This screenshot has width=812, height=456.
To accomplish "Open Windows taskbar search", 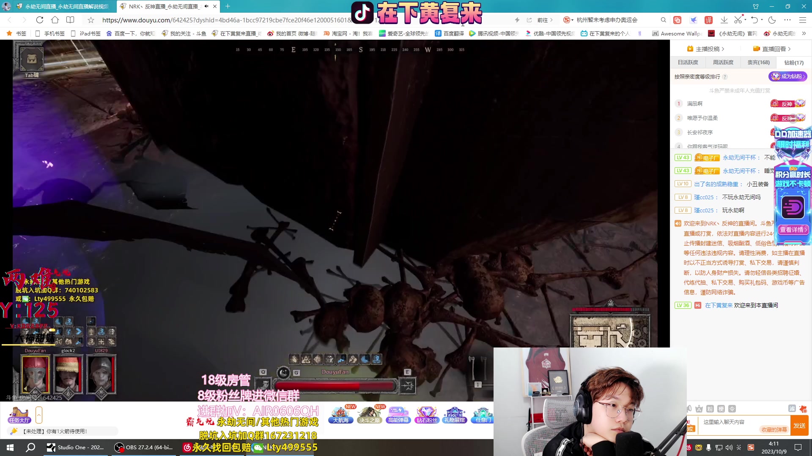I will [x=30, y=448].
